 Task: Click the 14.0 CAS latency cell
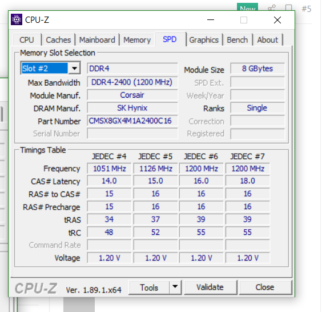109,181
